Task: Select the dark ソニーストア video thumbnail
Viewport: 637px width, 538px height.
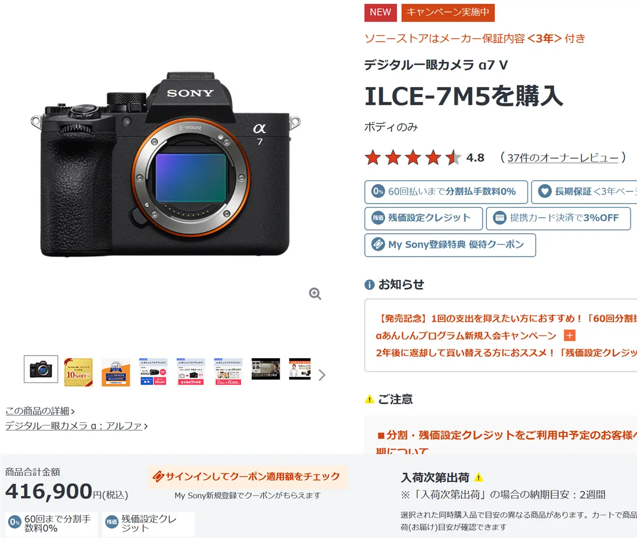Action: click(x=265, y=369)
